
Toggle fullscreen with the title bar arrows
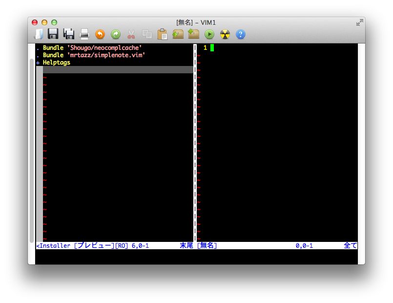coord(360,22)
